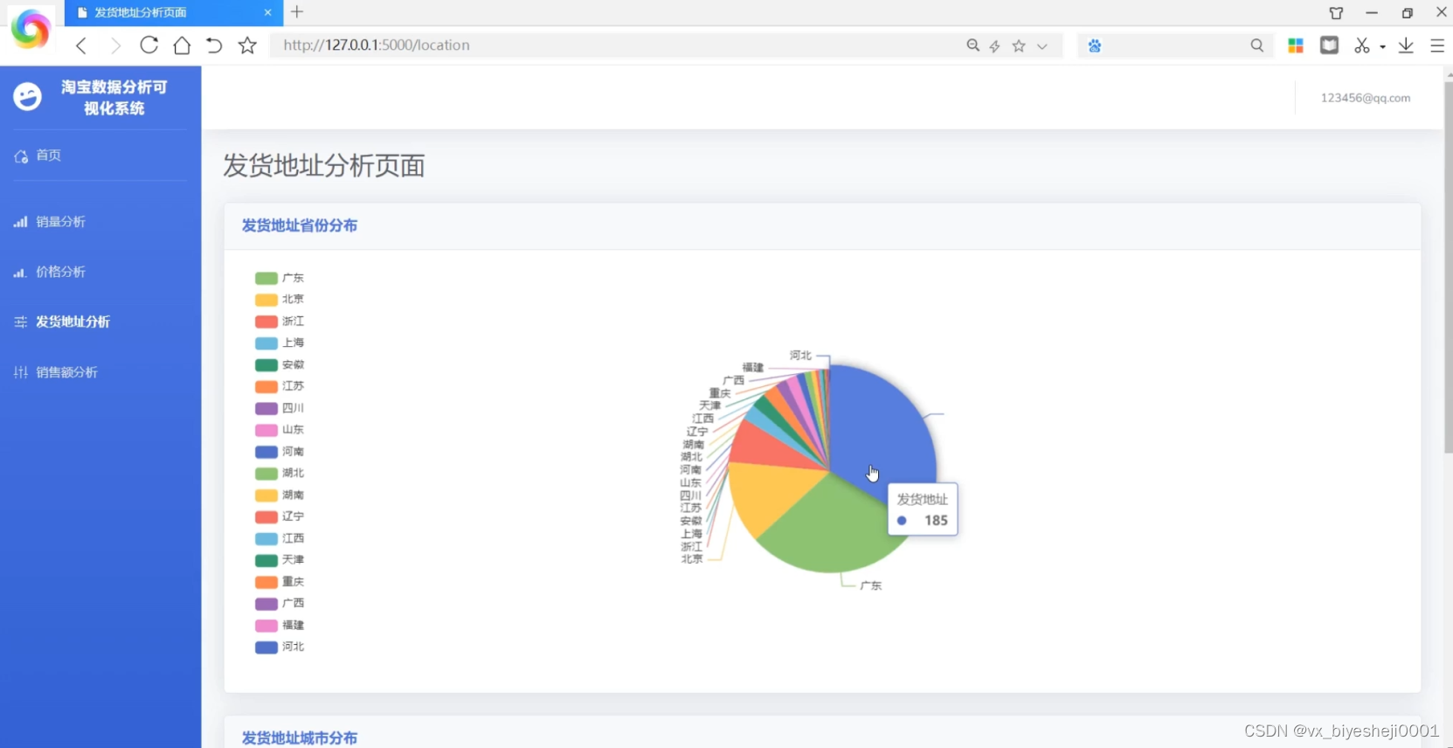The height and width of the screenshot is (748, 1453).
Task: Toggle 湖北 legend item
Action: (280, 473)
